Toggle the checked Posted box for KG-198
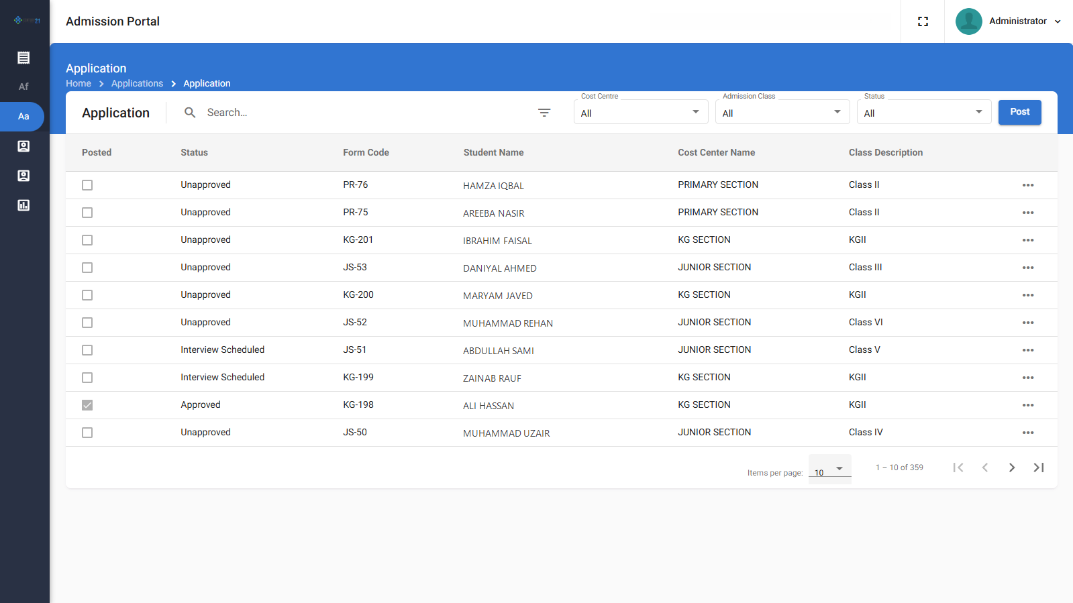 (87, 405)
